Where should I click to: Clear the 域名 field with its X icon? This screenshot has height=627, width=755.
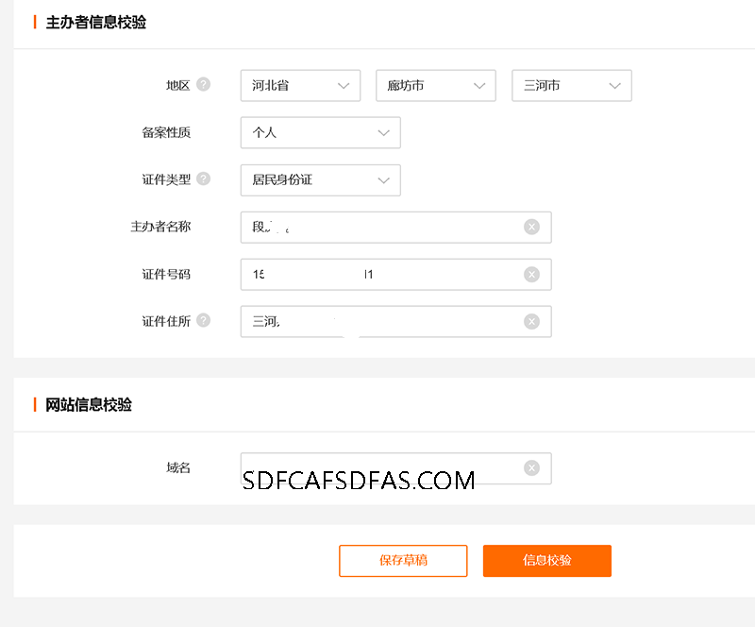tap(531, 467)
